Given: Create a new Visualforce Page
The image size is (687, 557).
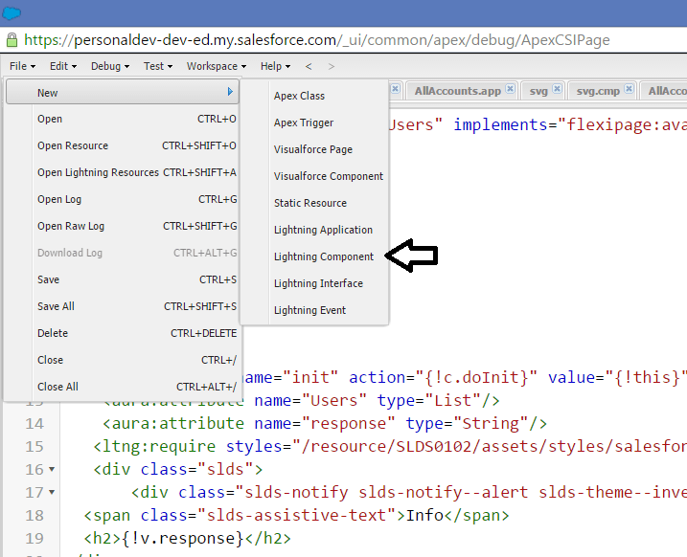Looking at the screenshot, I should coord(314,149).
